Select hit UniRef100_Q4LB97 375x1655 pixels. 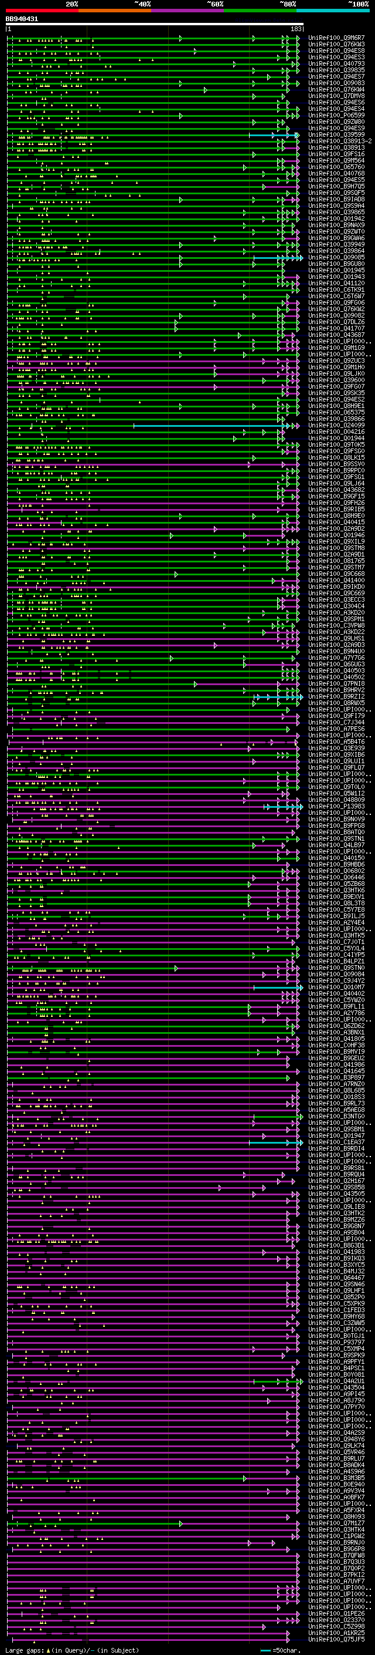(336, 845)
